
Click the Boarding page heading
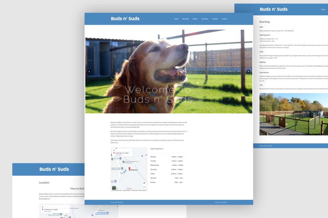265,22
